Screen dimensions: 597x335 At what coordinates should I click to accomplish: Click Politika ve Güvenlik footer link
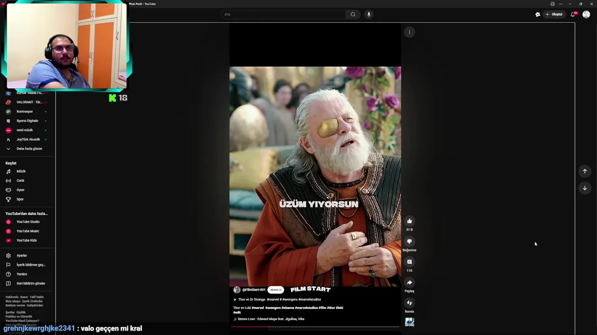click(x=19, y=316)
